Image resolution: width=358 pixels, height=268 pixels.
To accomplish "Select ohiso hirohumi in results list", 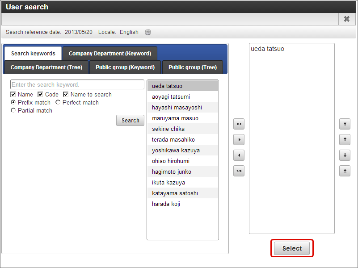I will point(183,161).
